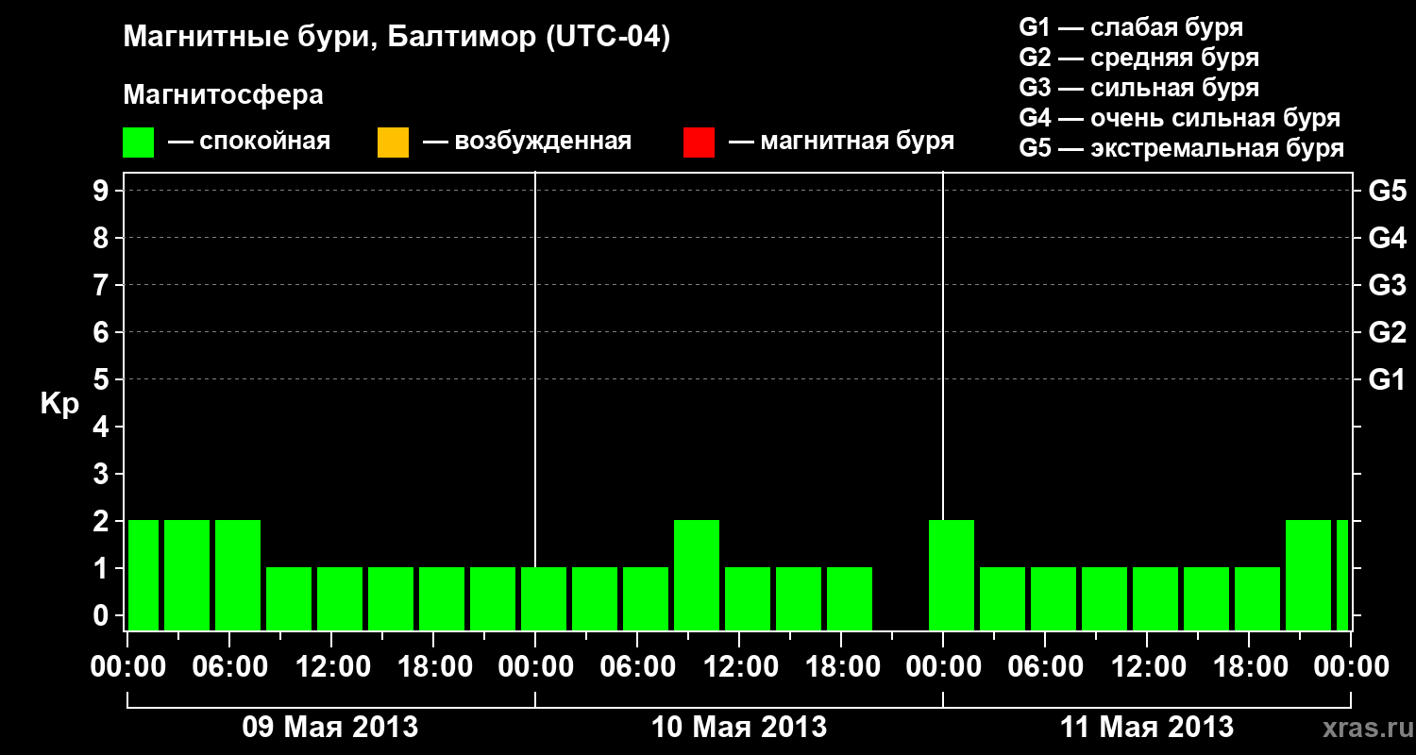The width and height of the screenshot is (1416, 755).
Task: Click the bar crossing the 09–10 Мая midnight line
Action: pos(544,598)
